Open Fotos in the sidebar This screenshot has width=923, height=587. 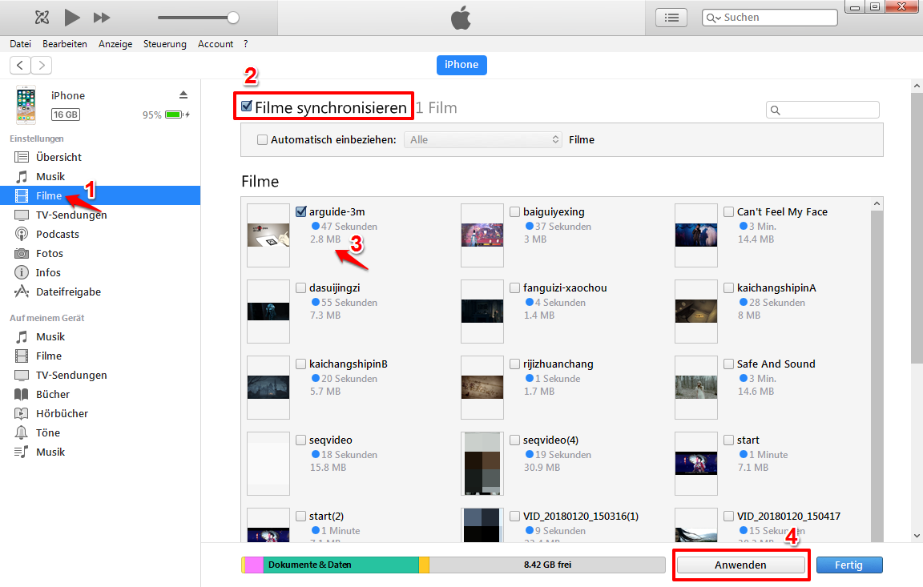pyautogui.click(x=48, y=253)
